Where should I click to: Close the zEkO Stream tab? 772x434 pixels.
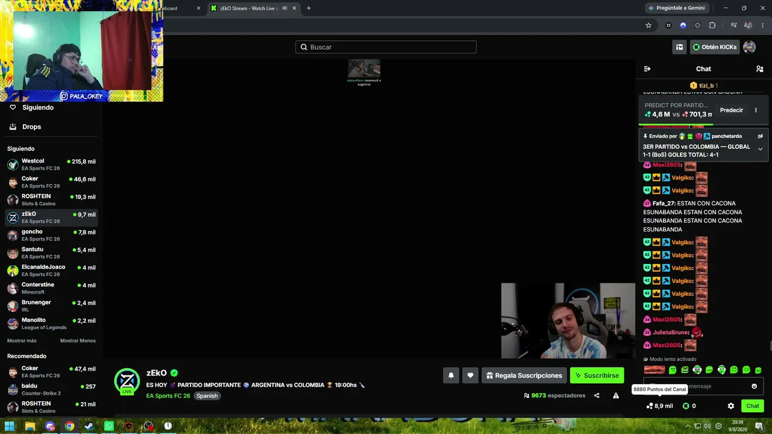[294, 8]
